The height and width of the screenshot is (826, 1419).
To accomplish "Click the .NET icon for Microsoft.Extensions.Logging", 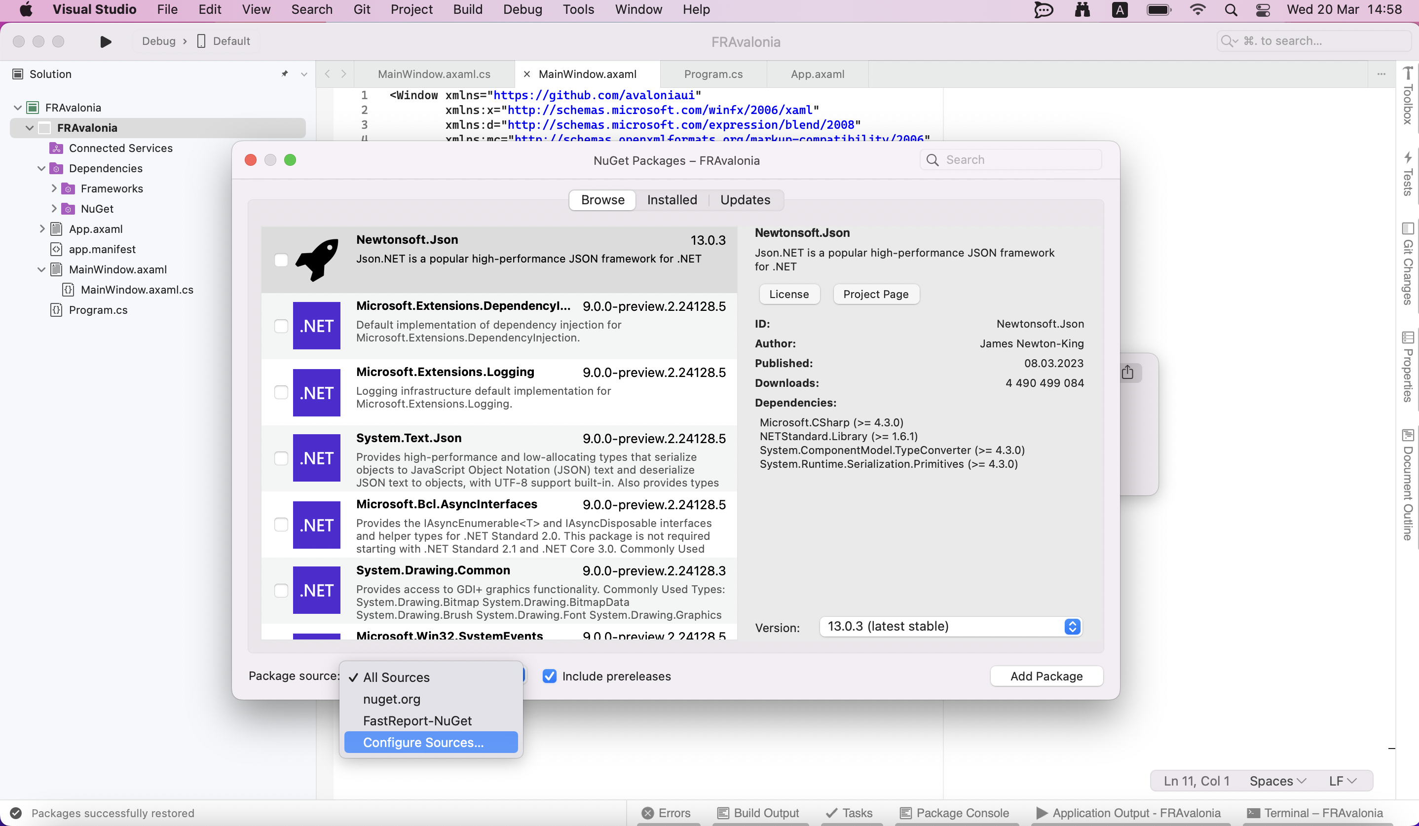I will pos(316,392).
